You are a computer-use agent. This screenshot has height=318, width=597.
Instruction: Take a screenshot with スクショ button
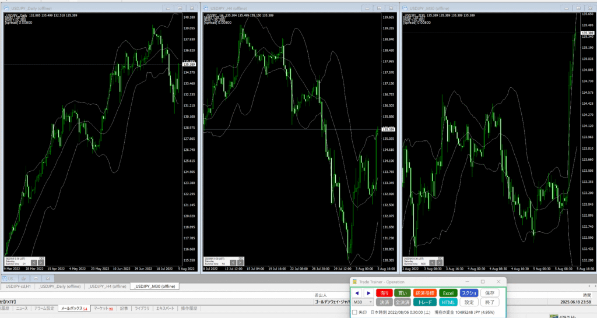469,293
